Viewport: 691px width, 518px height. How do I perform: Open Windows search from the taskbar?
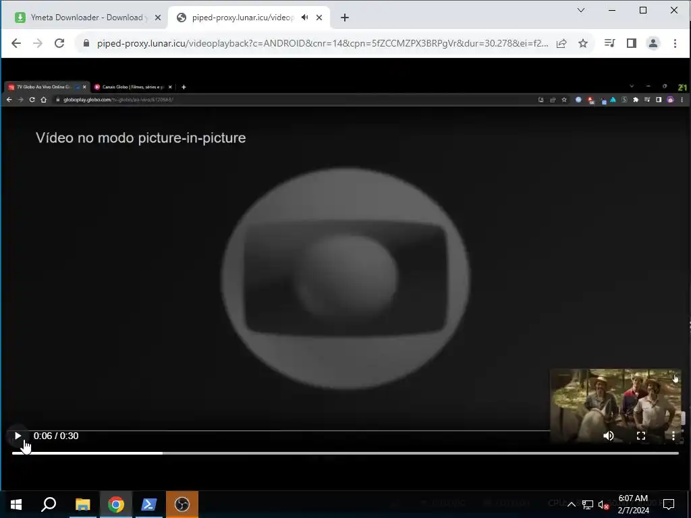coord(49,505)
